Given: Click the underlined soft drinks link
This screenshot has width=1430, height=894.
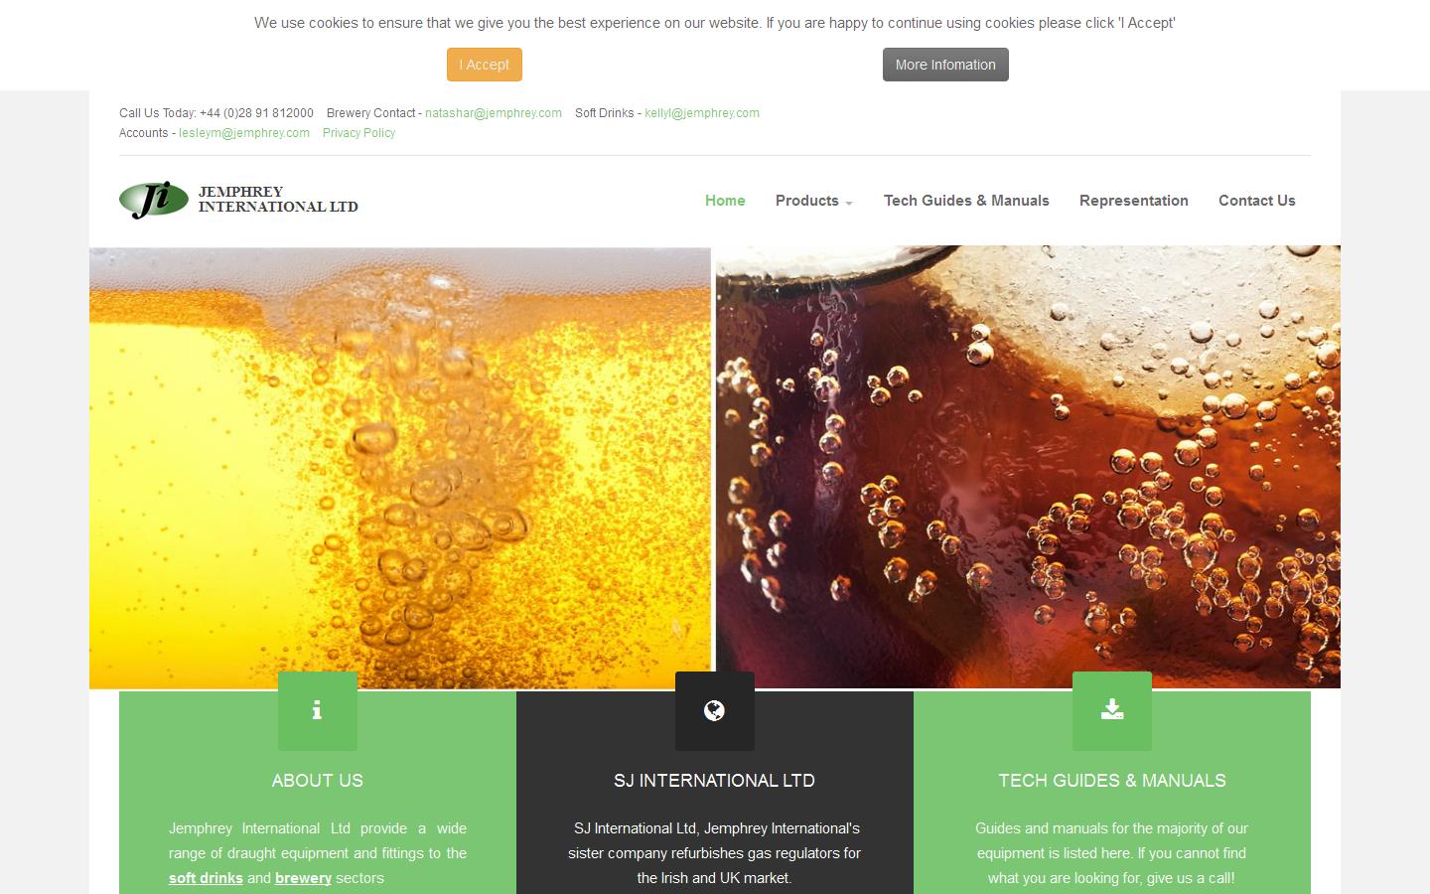Looking at the screenshot, I should (x=206, y=878).
